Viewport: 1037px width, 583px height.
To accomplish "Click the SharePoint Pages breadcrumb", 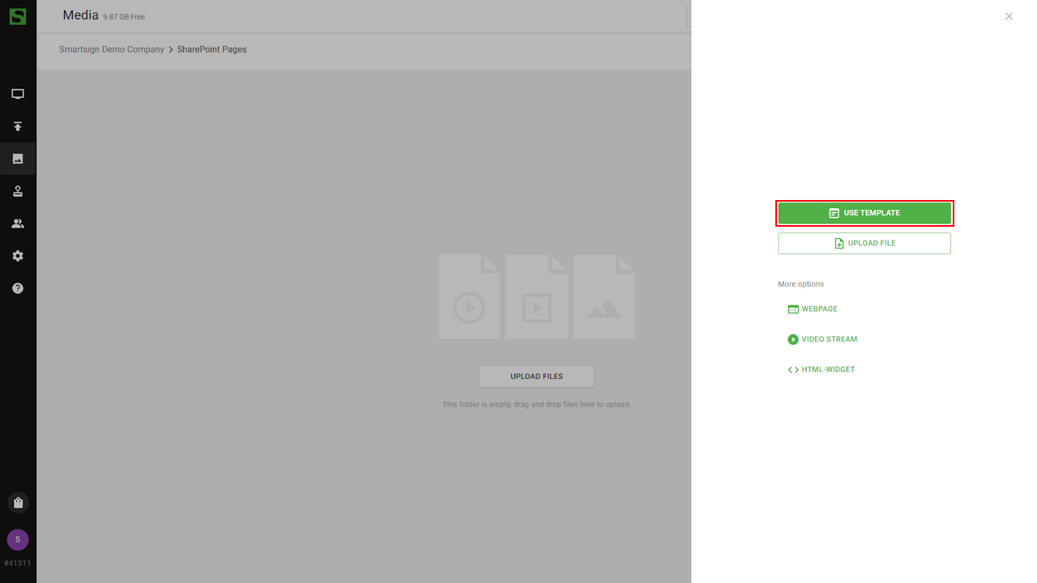I will pyautogui.click(x=212, y=49).
